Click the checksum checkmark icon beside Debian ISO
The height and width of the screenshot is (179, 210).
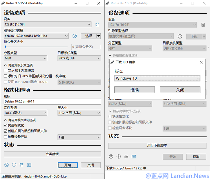click(x=75, y=36)
